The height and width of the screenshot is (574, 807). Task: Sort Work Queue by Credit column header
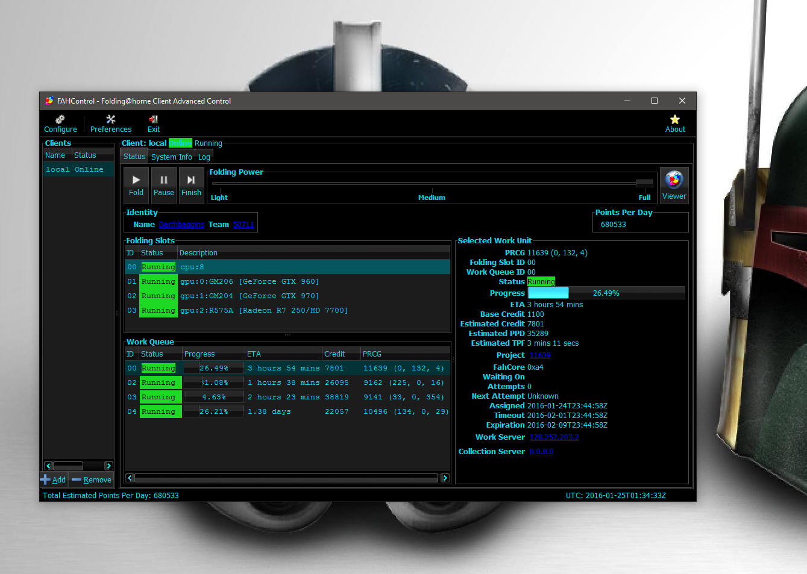(x=341, y=354)
